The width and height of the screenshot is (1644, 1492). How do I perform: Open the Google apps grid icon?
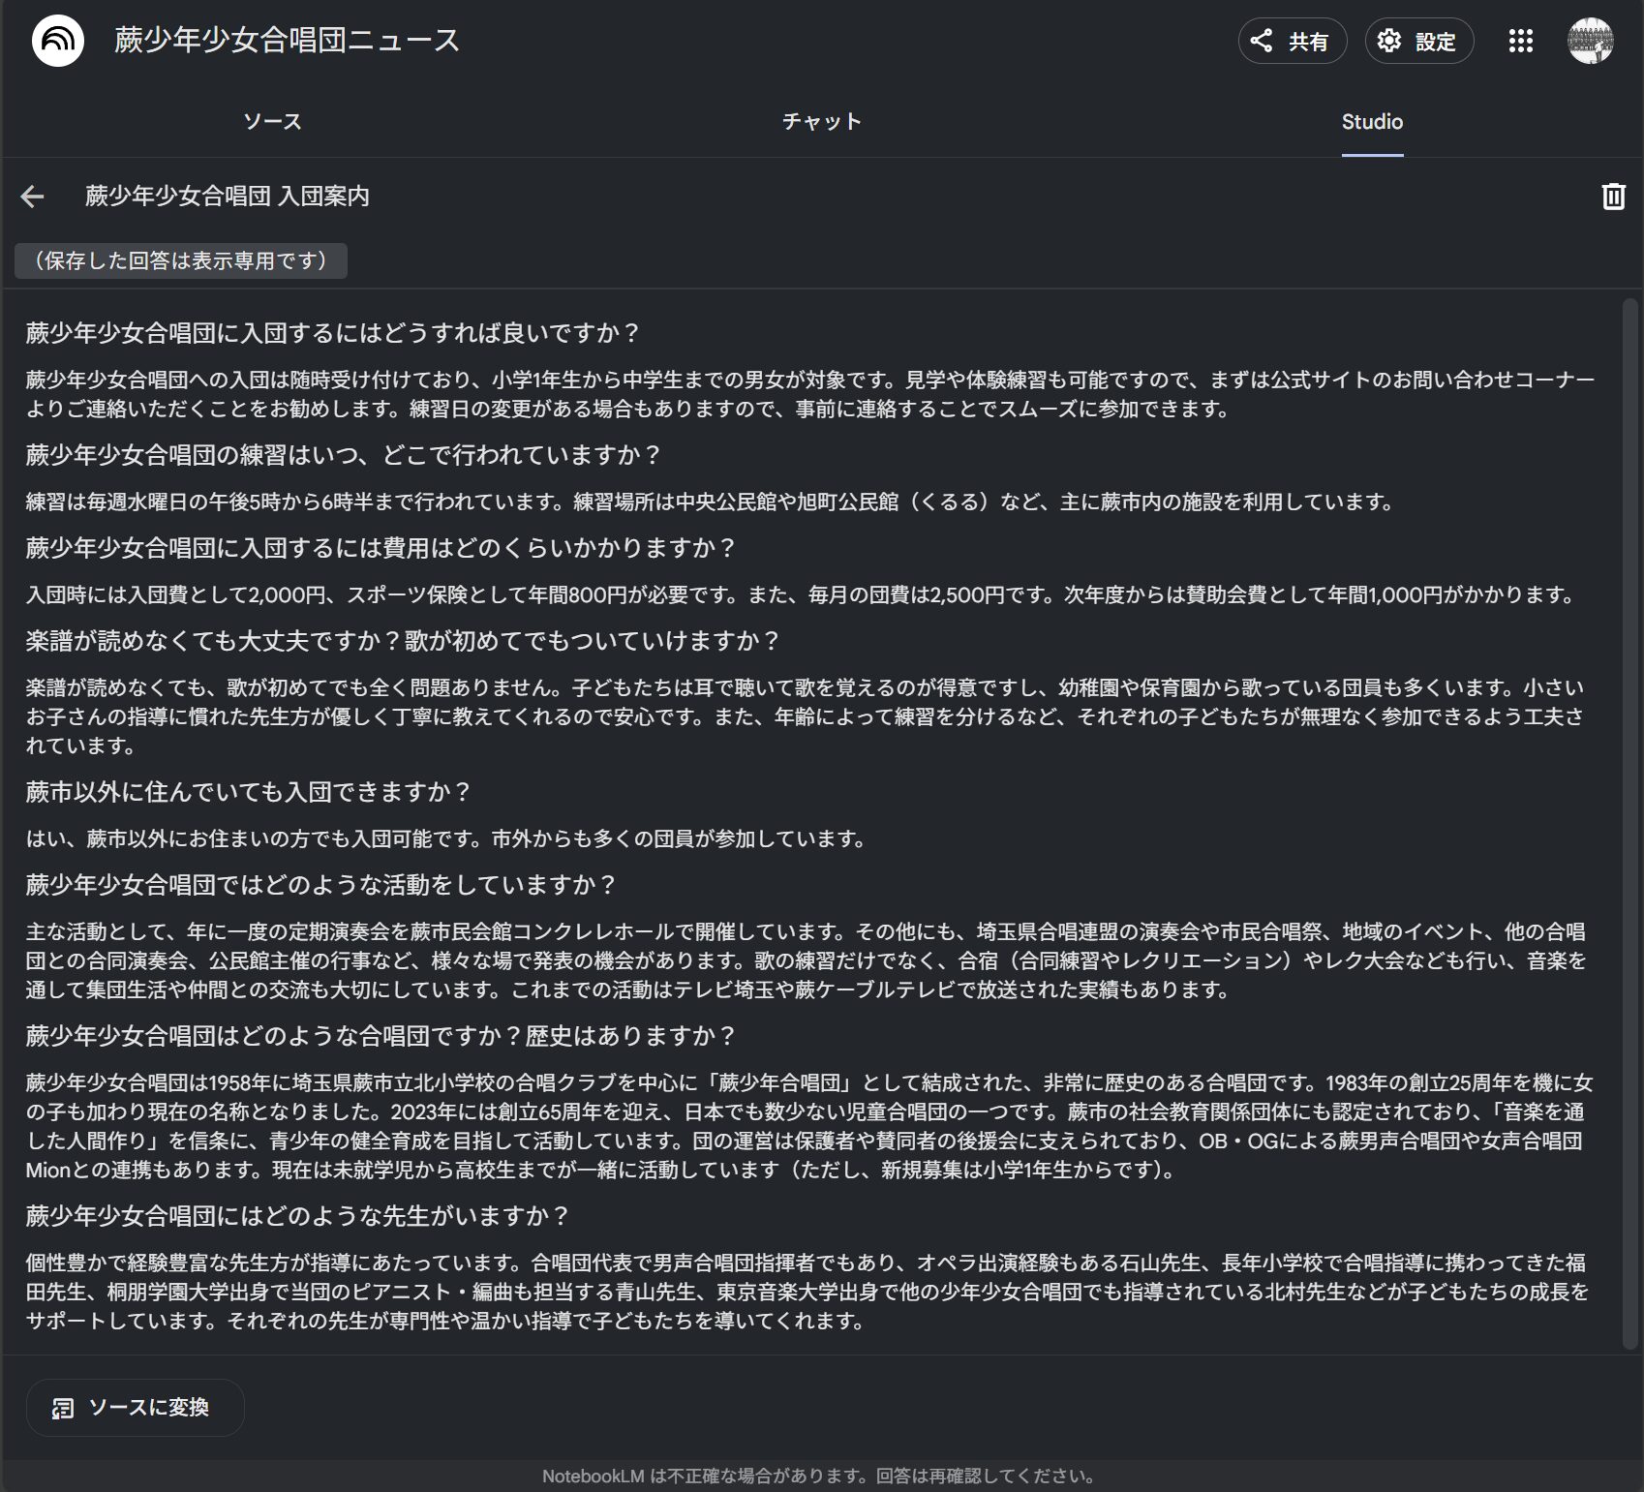click(x=1520, y=41)
